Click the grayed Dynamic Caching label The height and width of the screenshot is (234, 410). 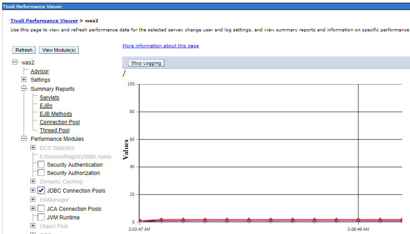pyautogui.click(x=61, y=182)
